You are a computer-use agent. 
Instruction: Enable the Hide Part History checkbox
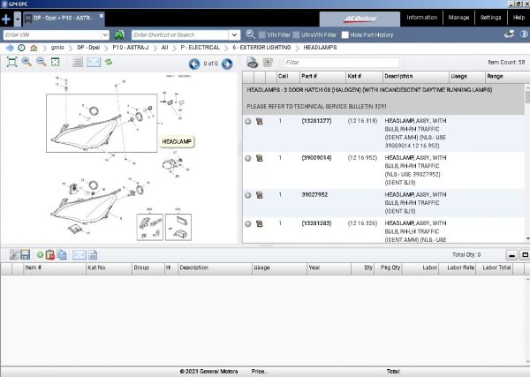[345, 34]
